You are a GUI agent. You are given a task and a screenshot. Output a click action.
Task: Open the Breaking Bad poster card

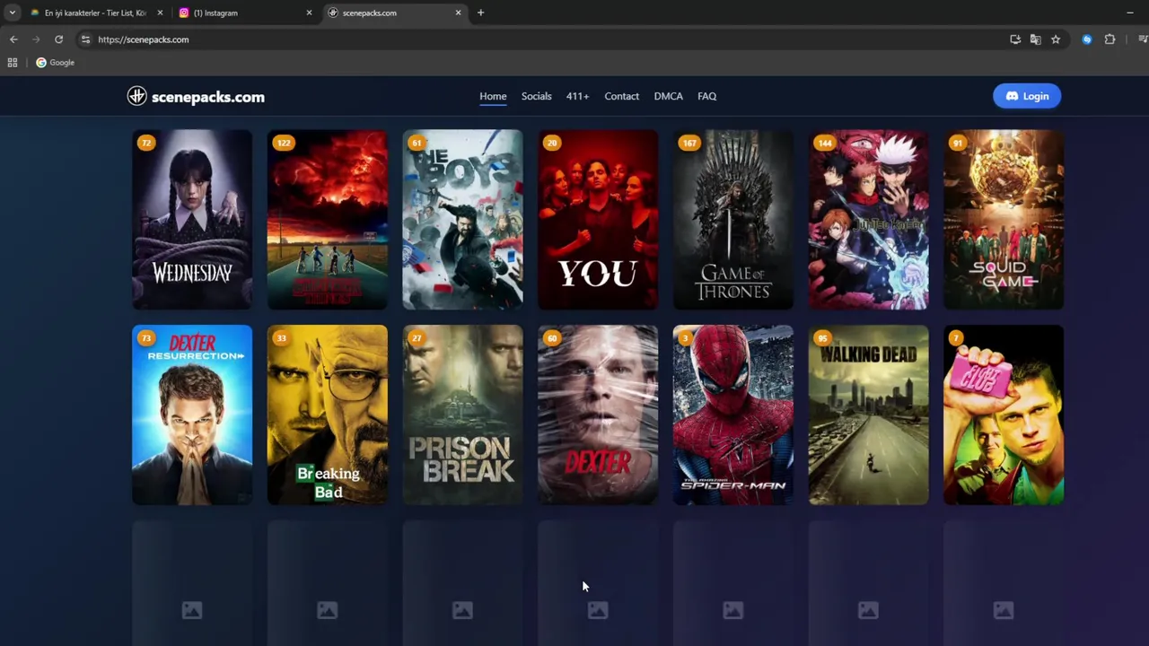(x=328, y=415)
